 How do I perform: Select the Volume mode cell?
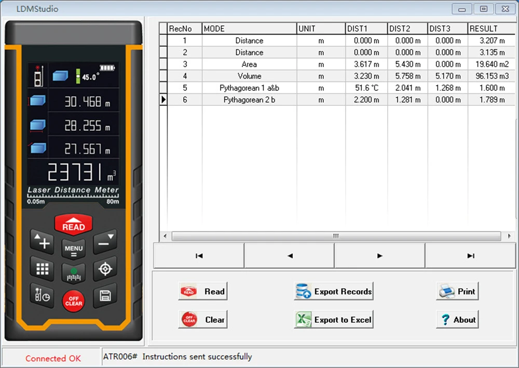click(x=249, y=76)
